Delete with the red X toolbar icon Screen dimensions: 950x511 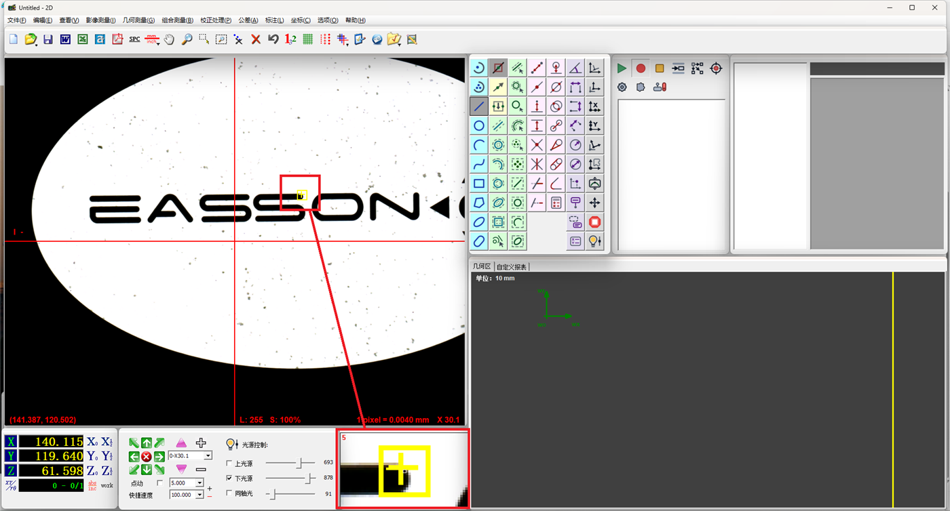point(256,39)
